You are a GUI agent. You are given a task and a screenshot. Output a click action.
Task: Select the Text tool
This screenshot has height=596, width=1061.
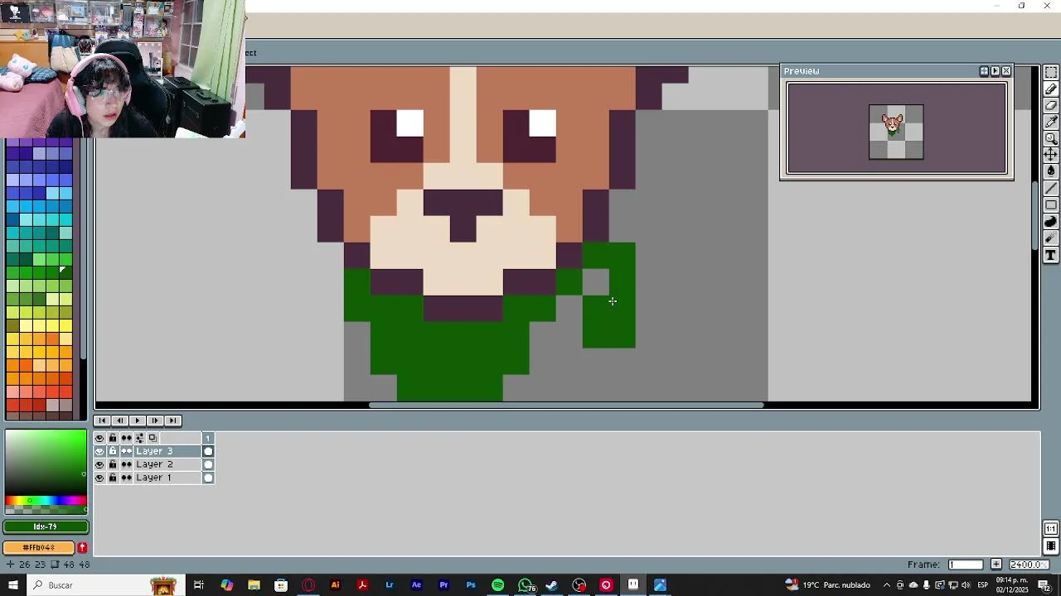pos(1051,256)
